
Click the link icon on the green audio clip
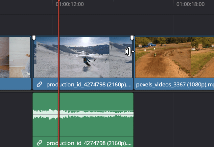(x=39, y=143)
